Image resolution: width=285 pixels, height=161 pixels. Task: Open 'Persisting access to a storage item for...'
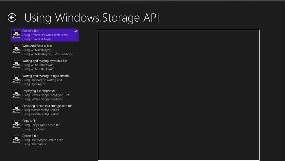point(48,106)
